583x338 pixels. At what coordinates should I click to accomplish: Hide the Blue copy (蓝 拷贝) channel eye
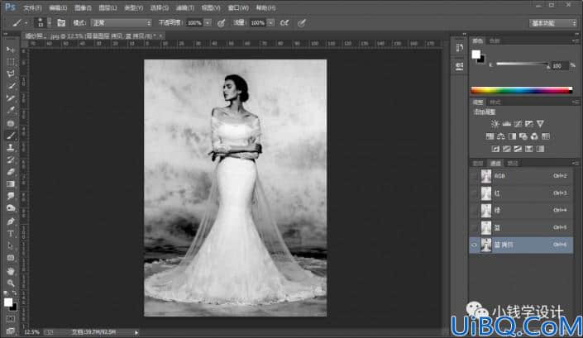pos(474,245)
